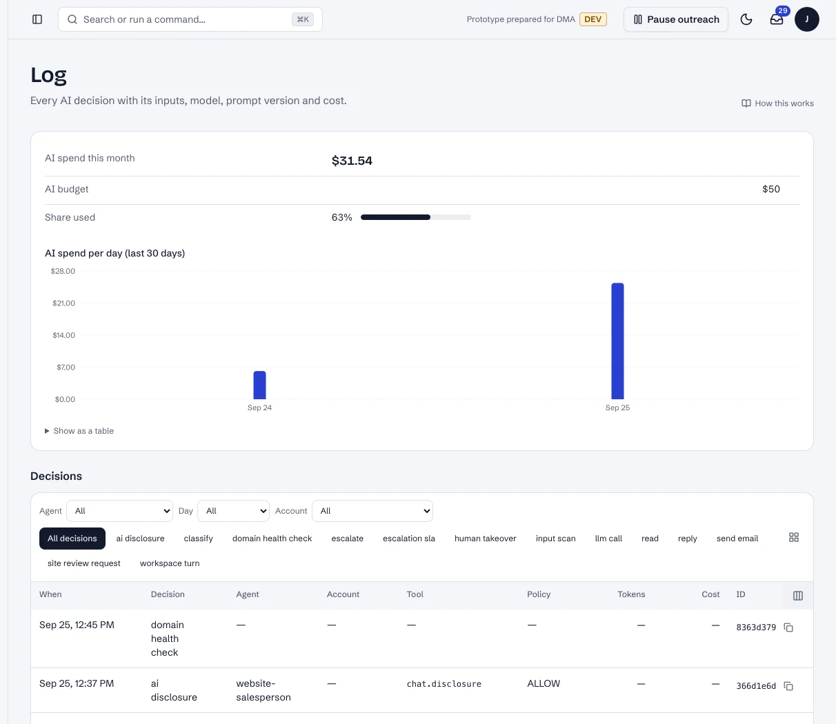Switch to dark mode moon icon
836x724 pixels.
(x=746, y=19)
